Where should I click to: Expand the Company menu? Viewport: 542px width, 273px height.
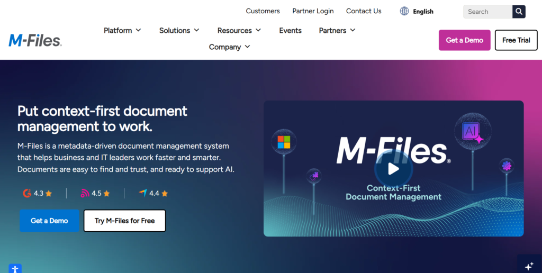click(x=229, y=47)
